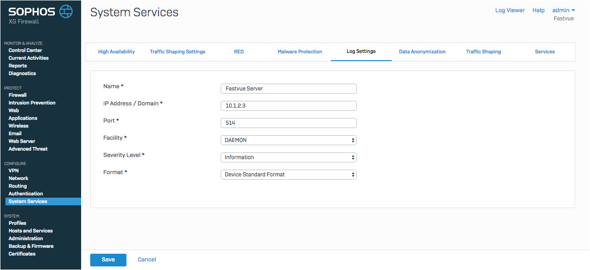Click the Sophos globe logo icon

66,11
